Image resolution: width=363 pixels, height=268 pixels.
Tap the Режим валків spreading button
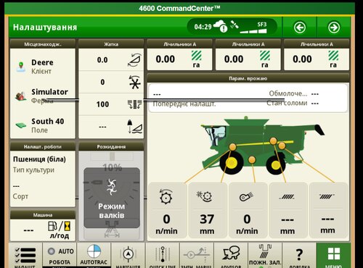(112, 198)
